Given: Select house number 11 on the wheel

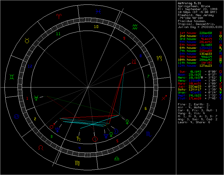Looking at the screenshot, I should (x=58, y=34).
